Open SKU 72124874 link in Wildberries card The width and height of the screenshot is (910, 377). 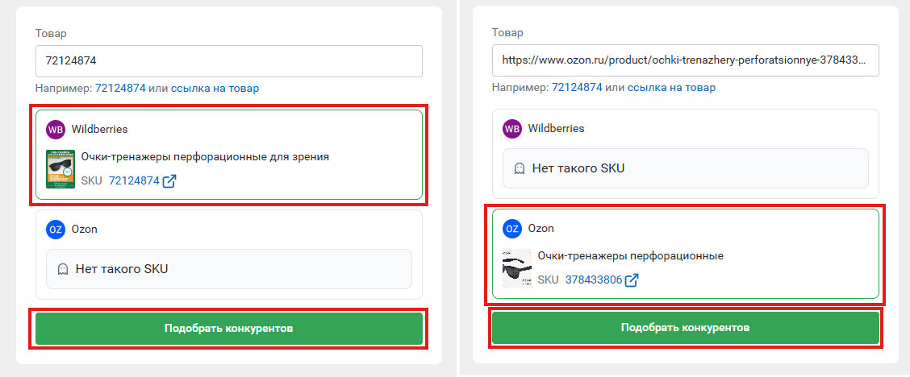[134, 180]
